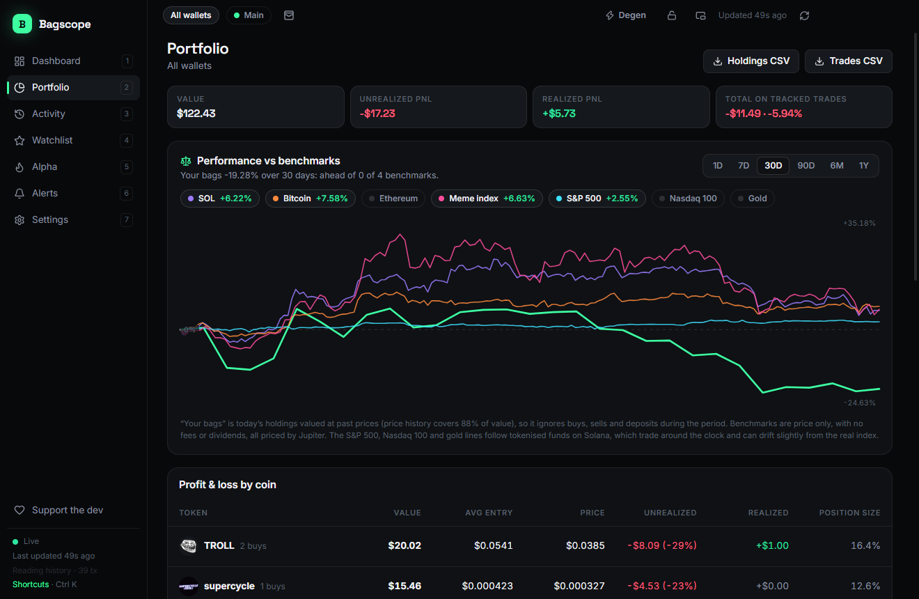Click the TROLL token name
This screenshot has height=599, width=919.
pos(219,546)
